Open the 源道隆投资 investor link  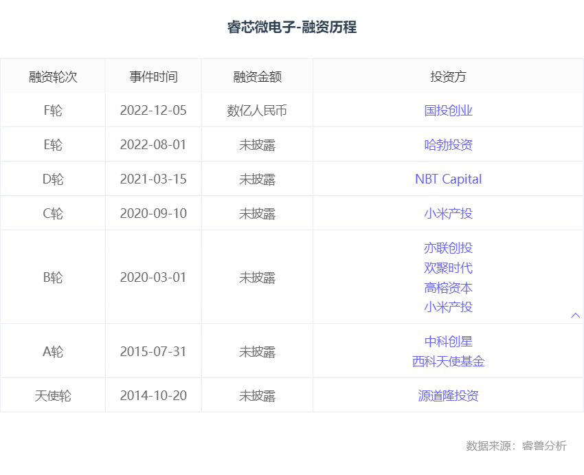[x=448, y=396]
